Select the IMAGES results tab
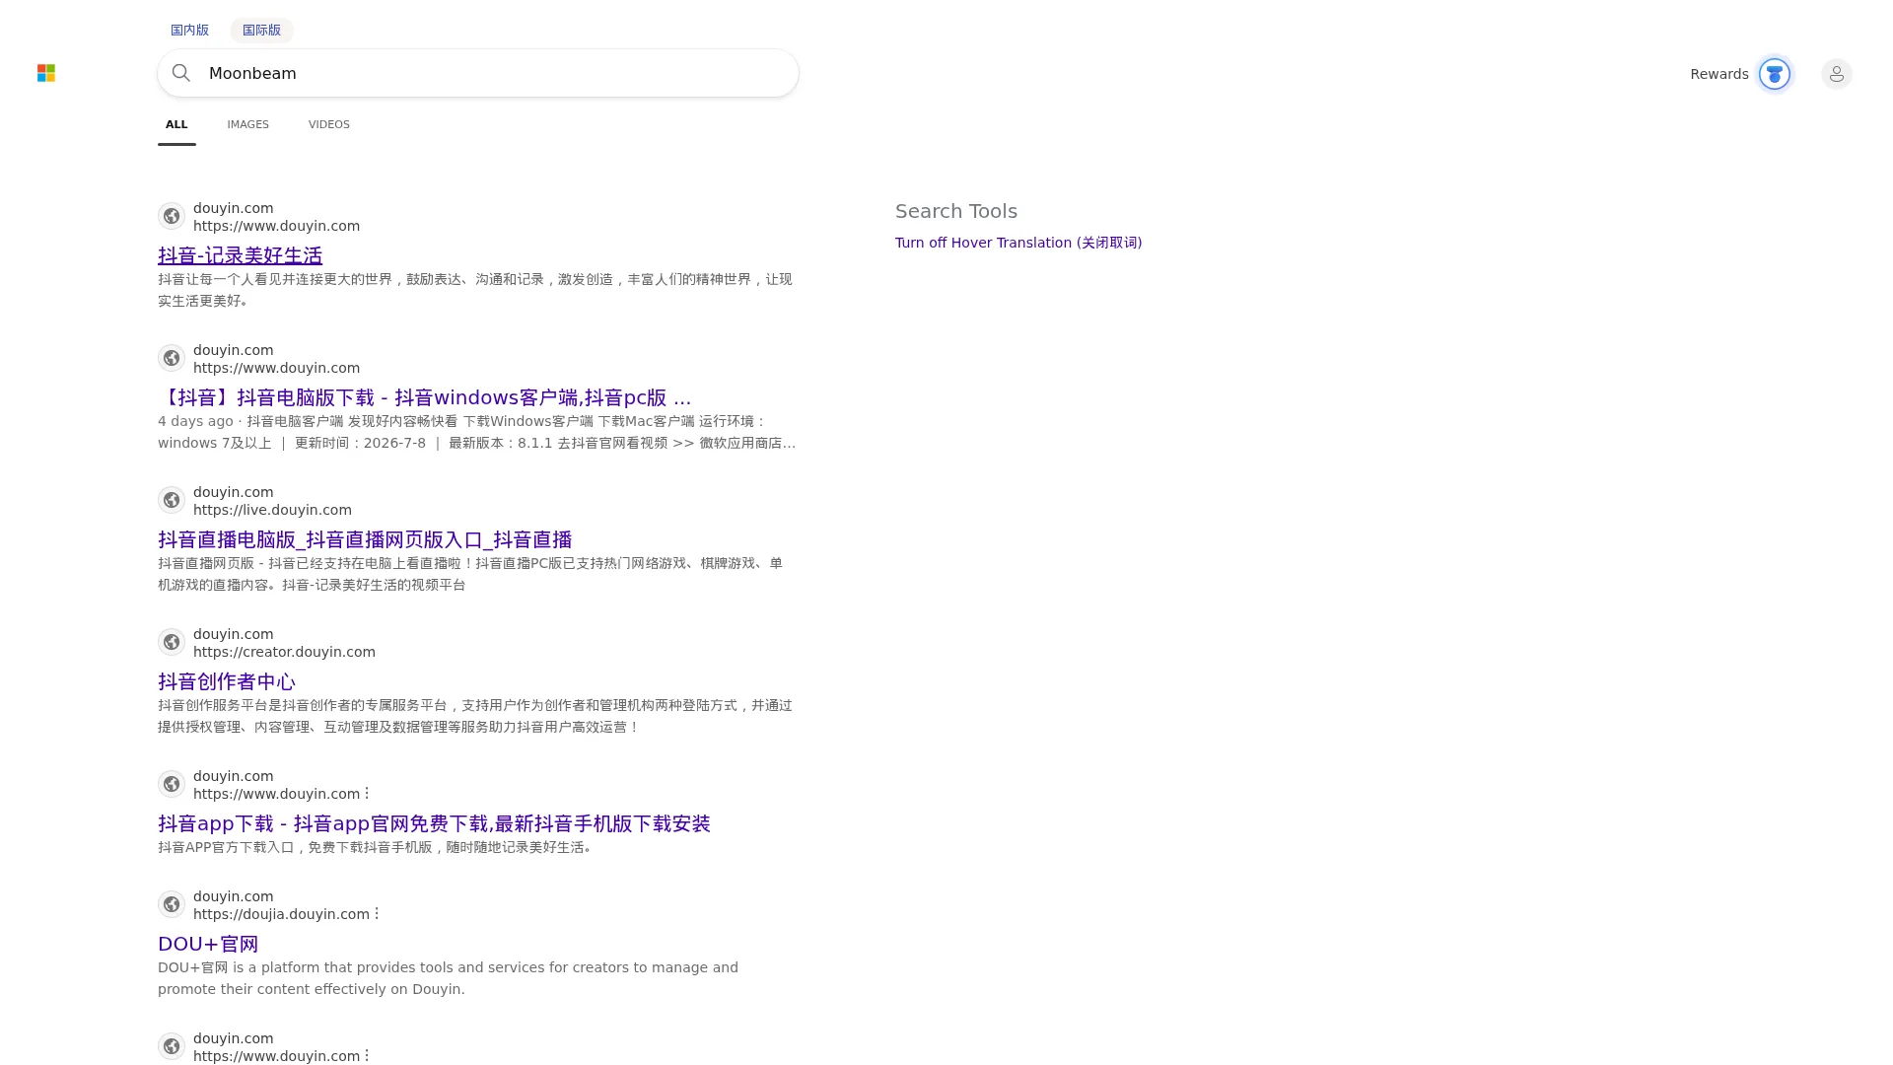 click(x=247, y=125)
